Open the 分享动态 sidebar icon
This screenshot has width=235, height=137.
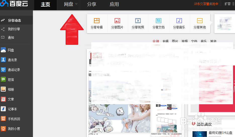tap(3, 20)
